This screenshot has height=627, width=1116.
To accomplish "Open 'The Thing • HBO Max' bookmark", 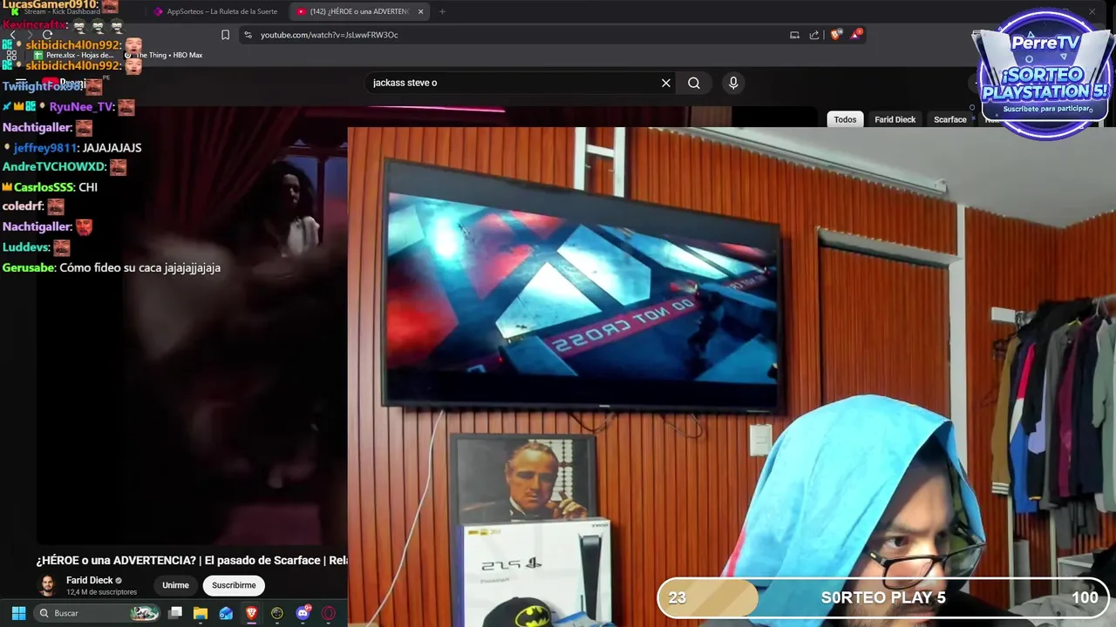I will tap(163, 55).
